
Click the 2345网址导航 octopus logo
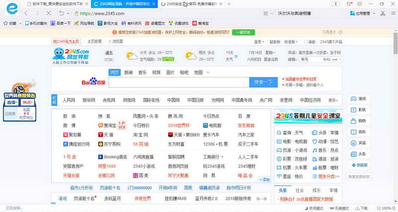tap(71, 56)
